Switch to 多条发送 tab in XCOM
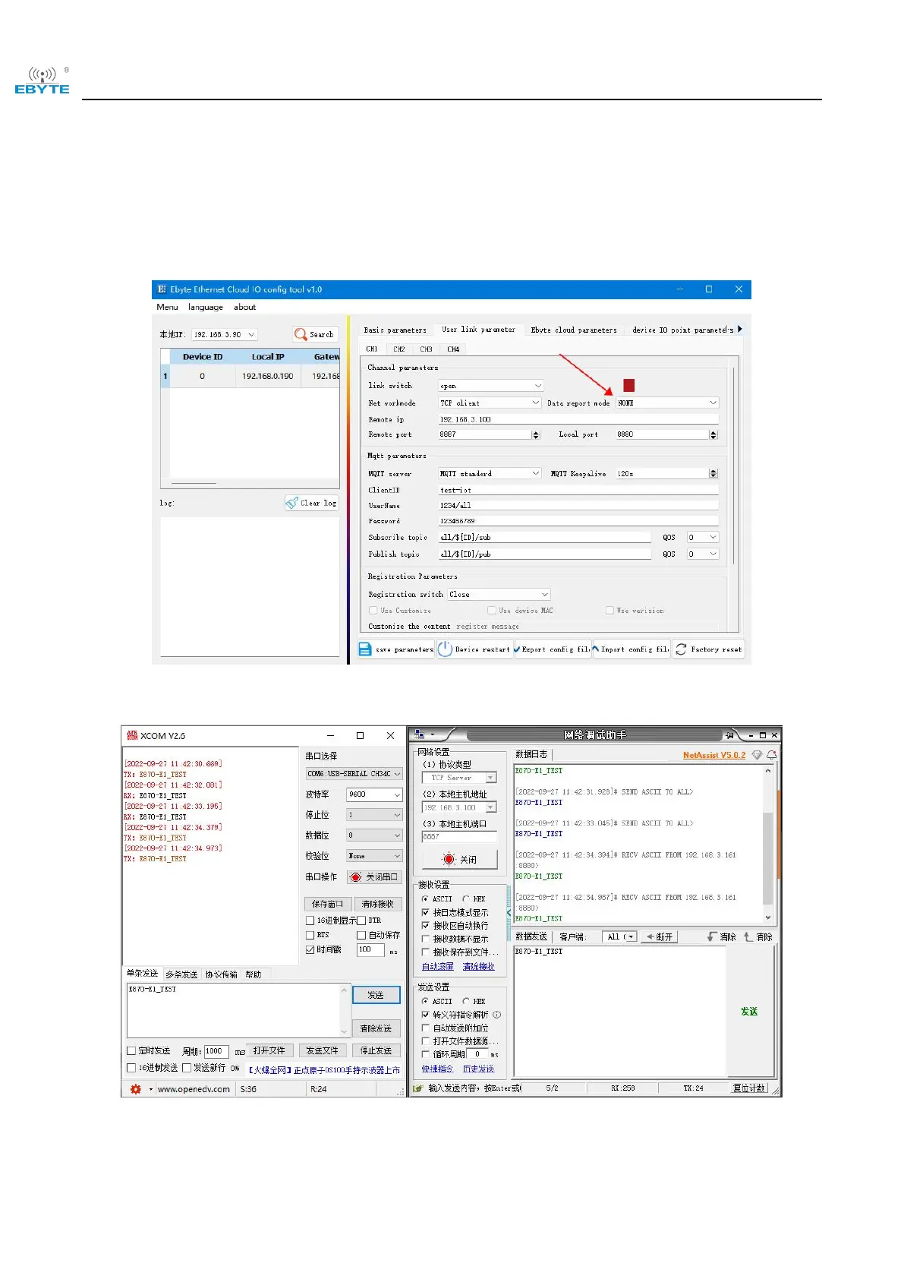This screenshot has height=1279, width=904. click(x=181, y=974)
